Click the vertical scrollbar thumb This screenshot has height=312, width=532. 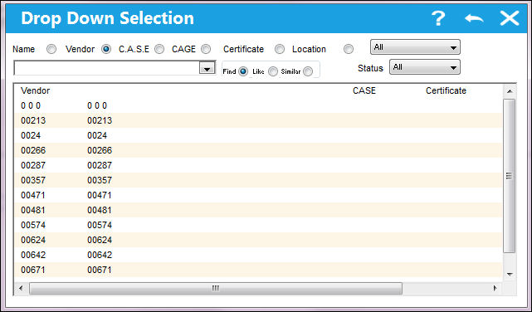click(x=510, y=176)
